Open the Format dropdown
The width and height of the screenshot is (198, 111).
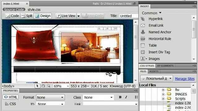50,97
